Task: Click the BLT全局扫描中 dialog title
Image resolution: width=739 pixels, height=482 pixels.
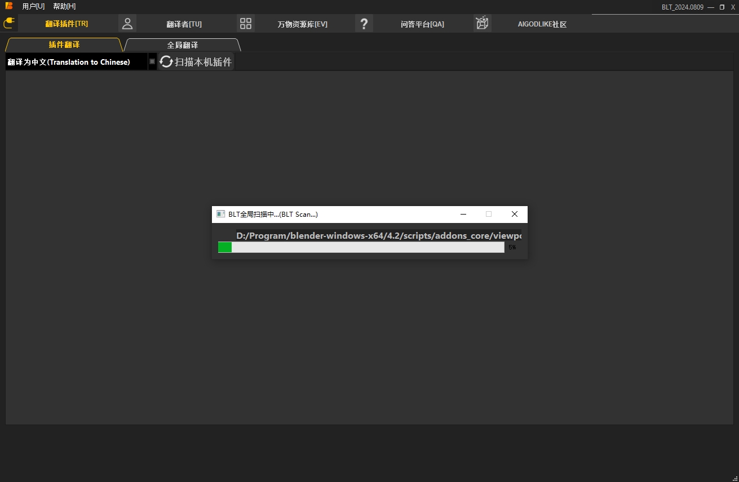Action: pyautogui.click(x=273, y=215)
